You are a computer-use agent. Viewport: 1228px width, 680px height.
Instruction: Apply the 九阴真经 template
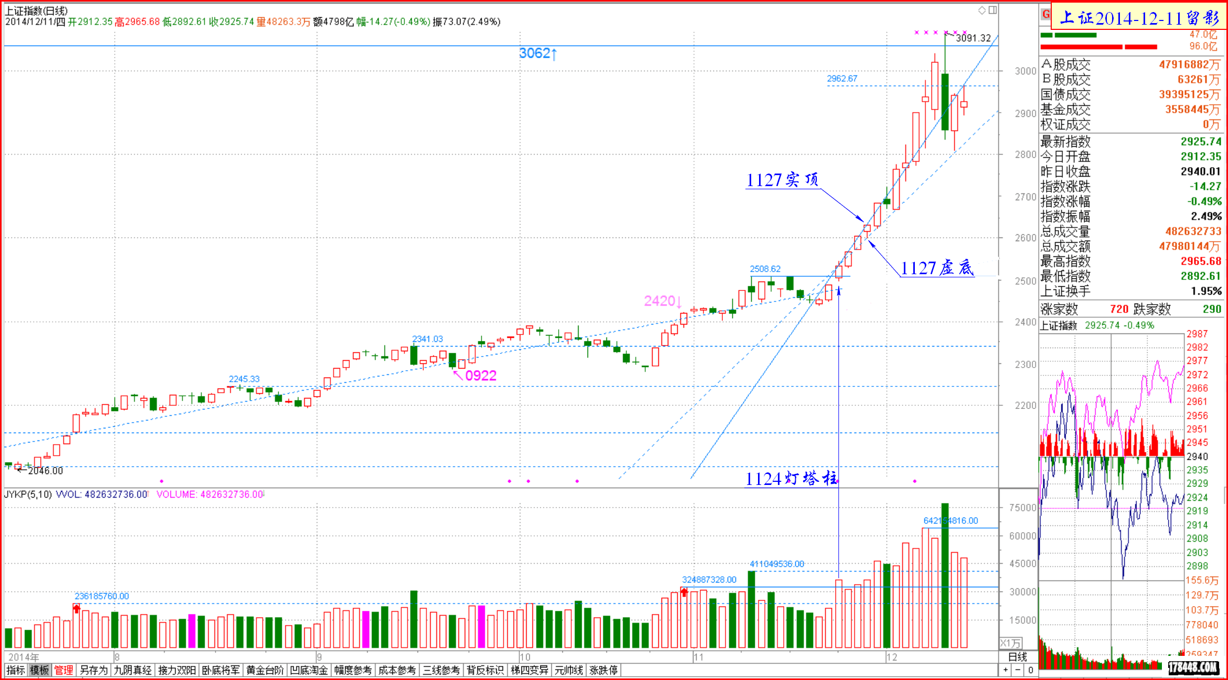click(133, 670)
